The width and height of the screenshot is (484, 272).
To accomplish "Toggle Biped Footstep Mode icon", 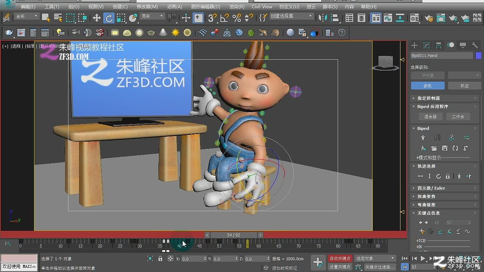I will (x=437, y=138).
